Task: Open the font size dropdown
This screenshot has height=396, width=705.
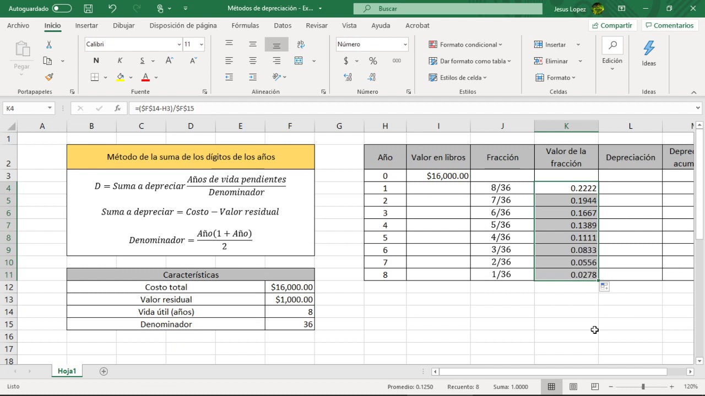Action: pyautogui.click(x=201, y=45)
